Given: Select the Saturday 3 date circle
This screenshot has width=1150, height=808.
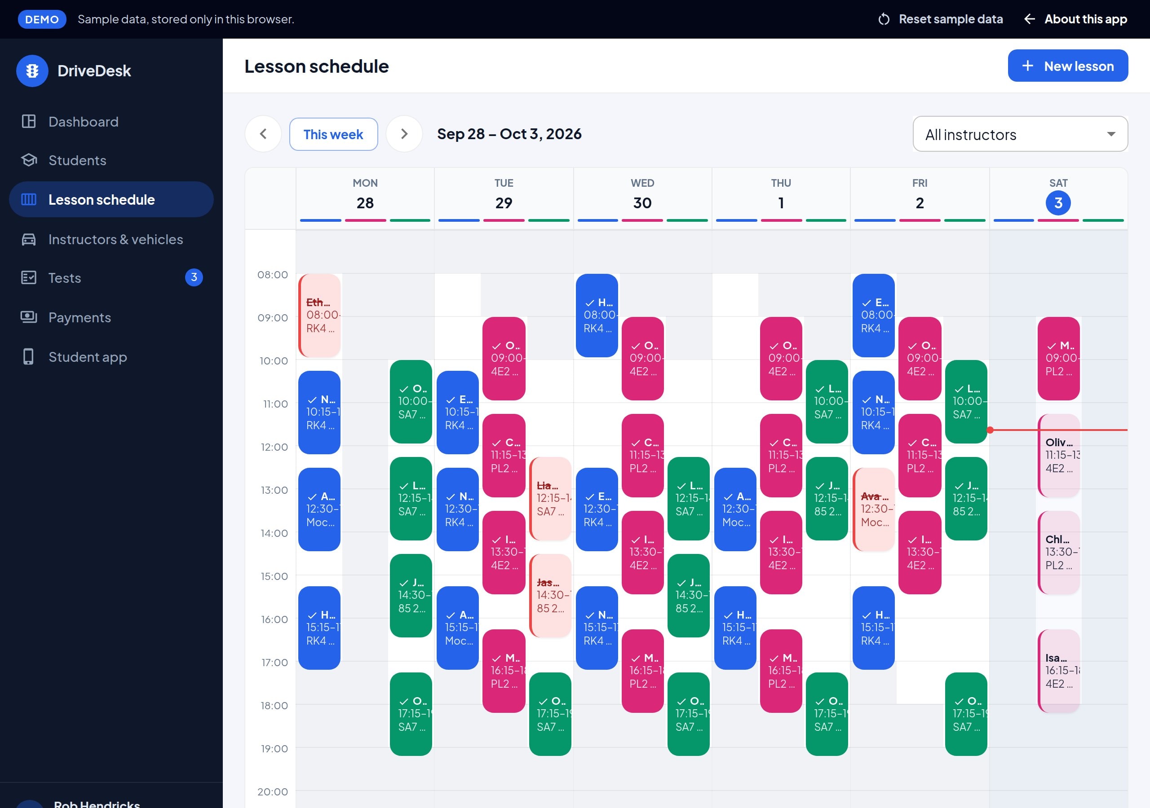Looking at the screenshot, I should (1058, 203).
